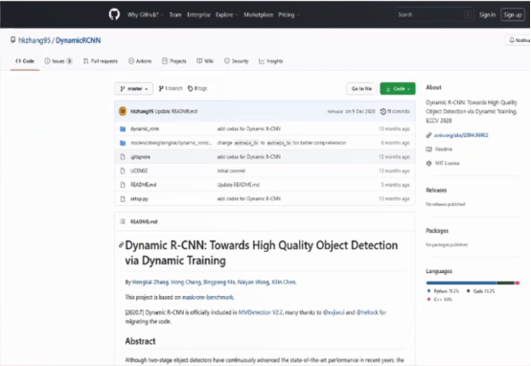Click the Sign up button

513,14
